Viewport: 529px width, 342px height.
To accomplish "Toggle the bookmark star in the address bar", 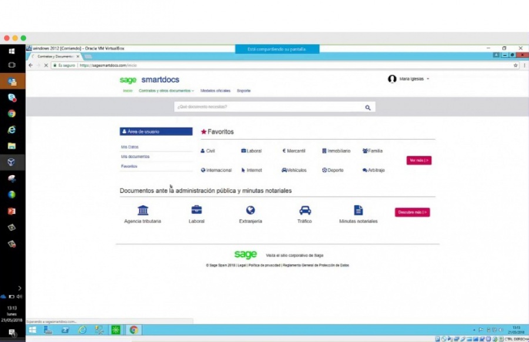I will tap(514, 66).
